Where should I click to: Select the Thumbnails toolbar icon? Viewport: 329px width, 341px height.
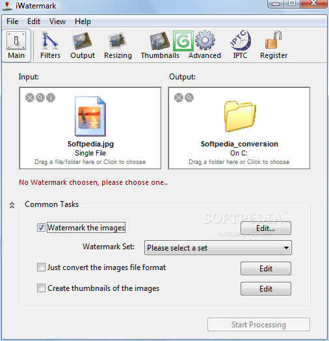point(160,46)
